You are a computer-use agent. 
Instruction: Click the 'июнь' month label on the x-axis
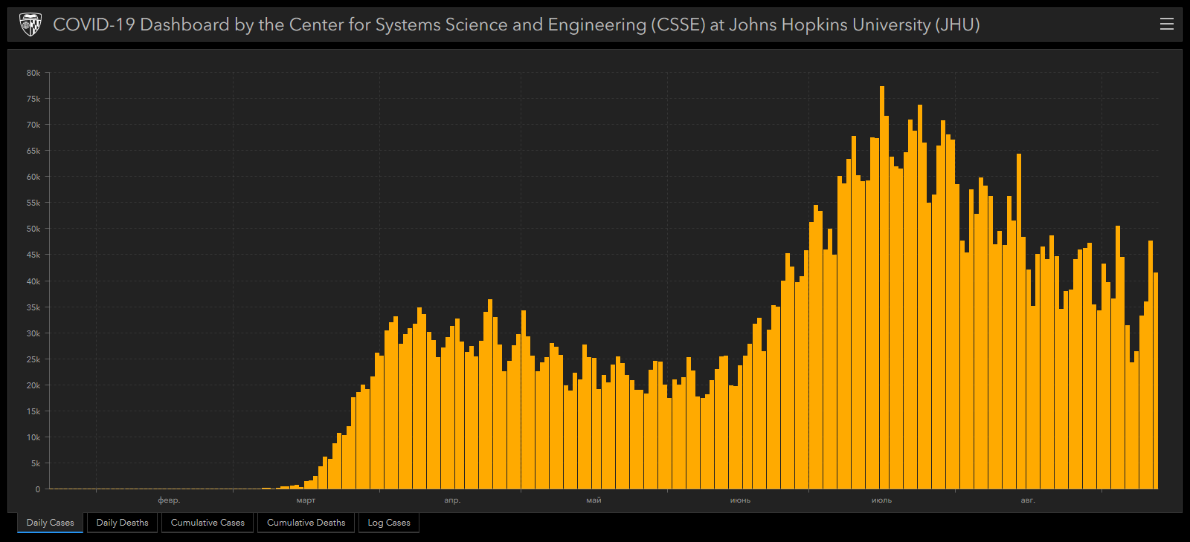[740, 500]
